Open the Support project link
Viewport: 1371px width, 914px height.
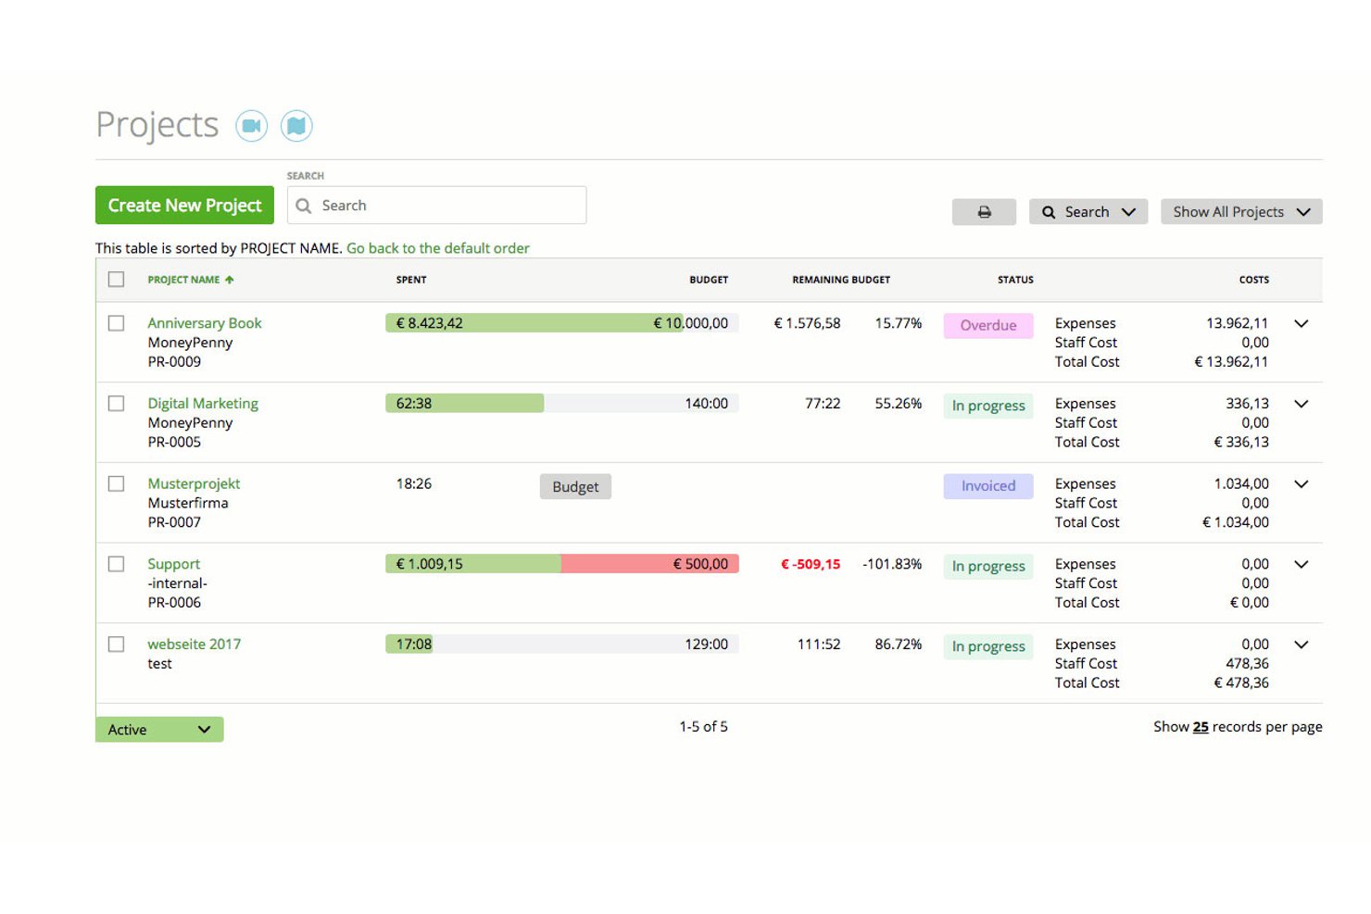tap(174, 564)
